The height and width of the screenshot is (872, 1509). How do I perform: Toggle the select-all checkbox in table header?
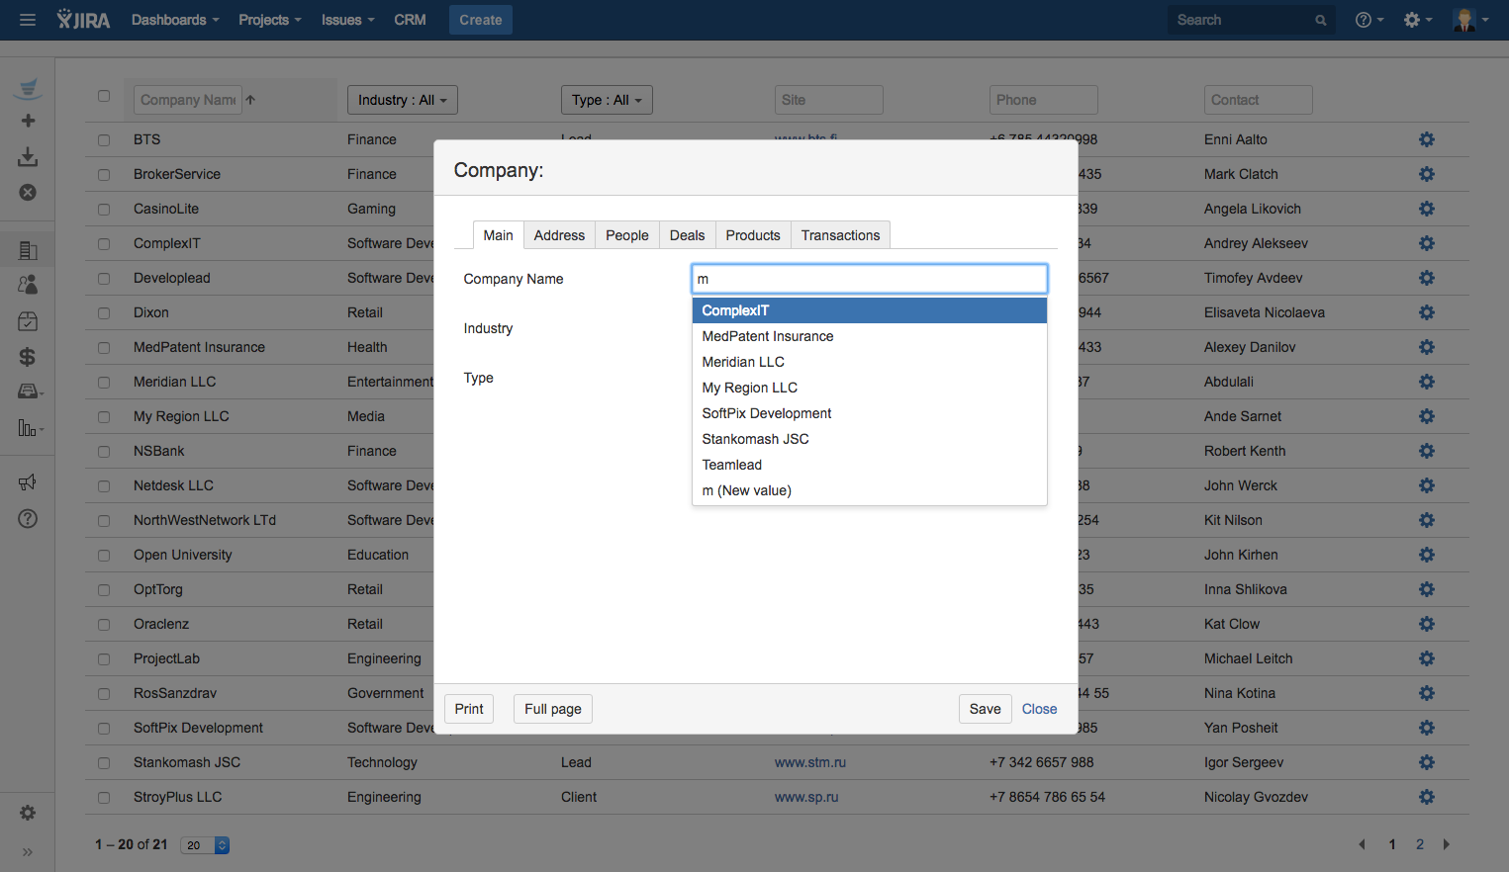tap(104, 96)
